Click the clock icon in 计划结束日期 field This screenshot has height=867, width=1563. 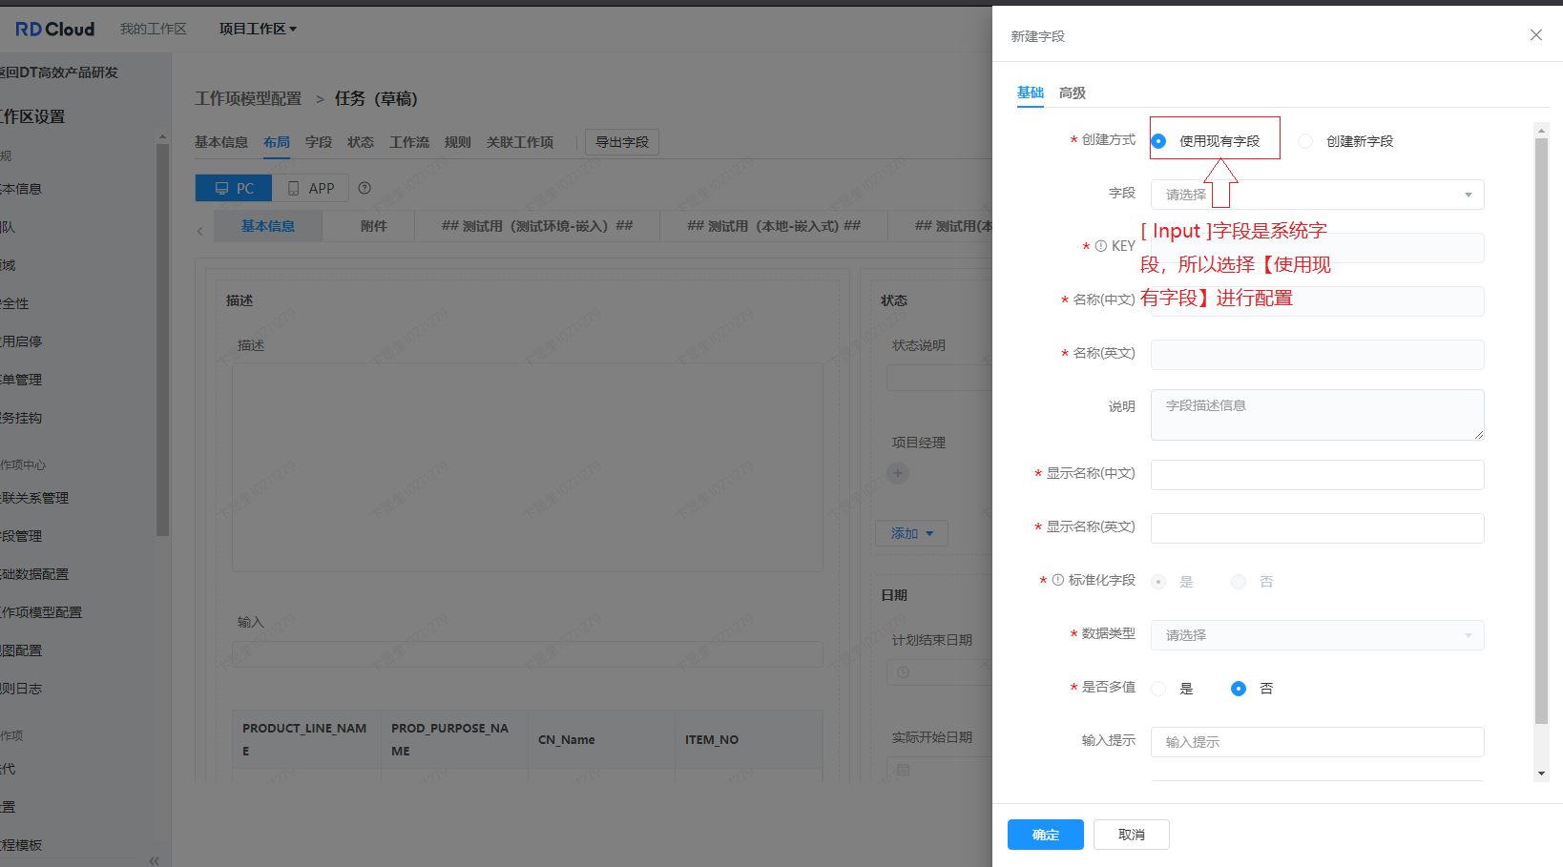903,672
